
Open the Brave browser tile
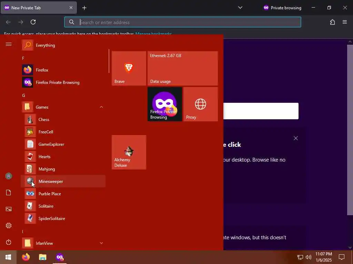(x=129, y=68)
